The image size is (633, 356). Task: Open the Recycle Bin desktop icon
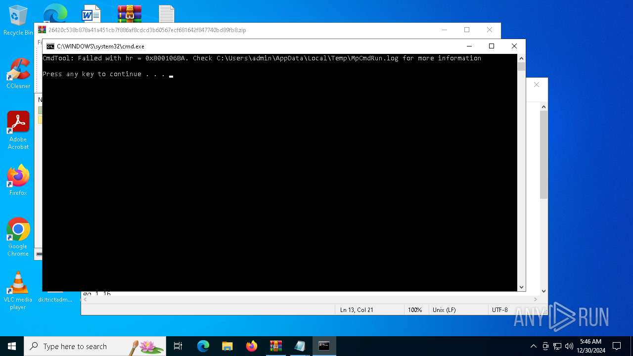click(18, 21)
